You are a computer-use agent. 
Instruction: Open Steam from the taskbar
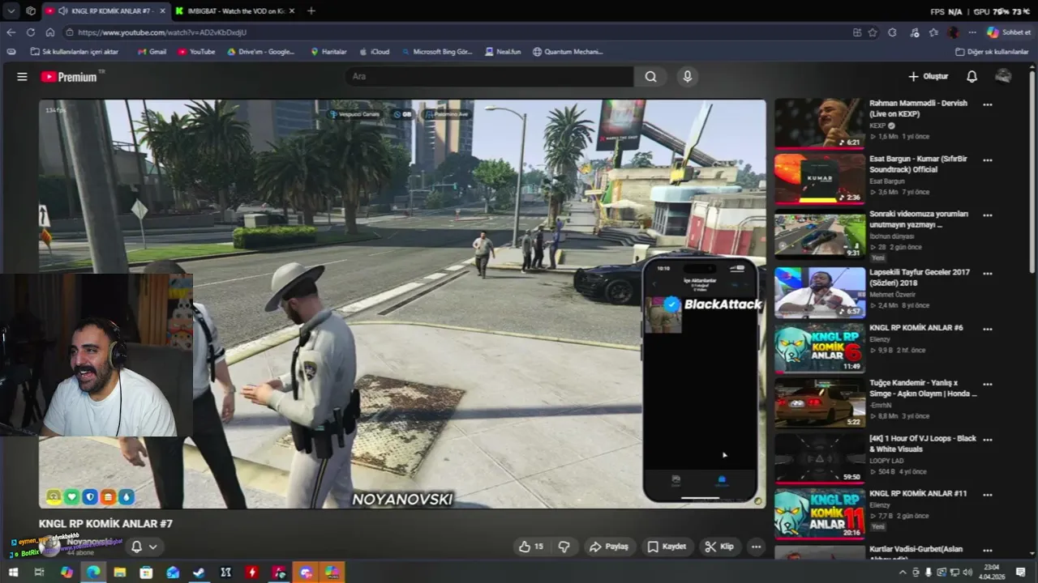(199, 572)
